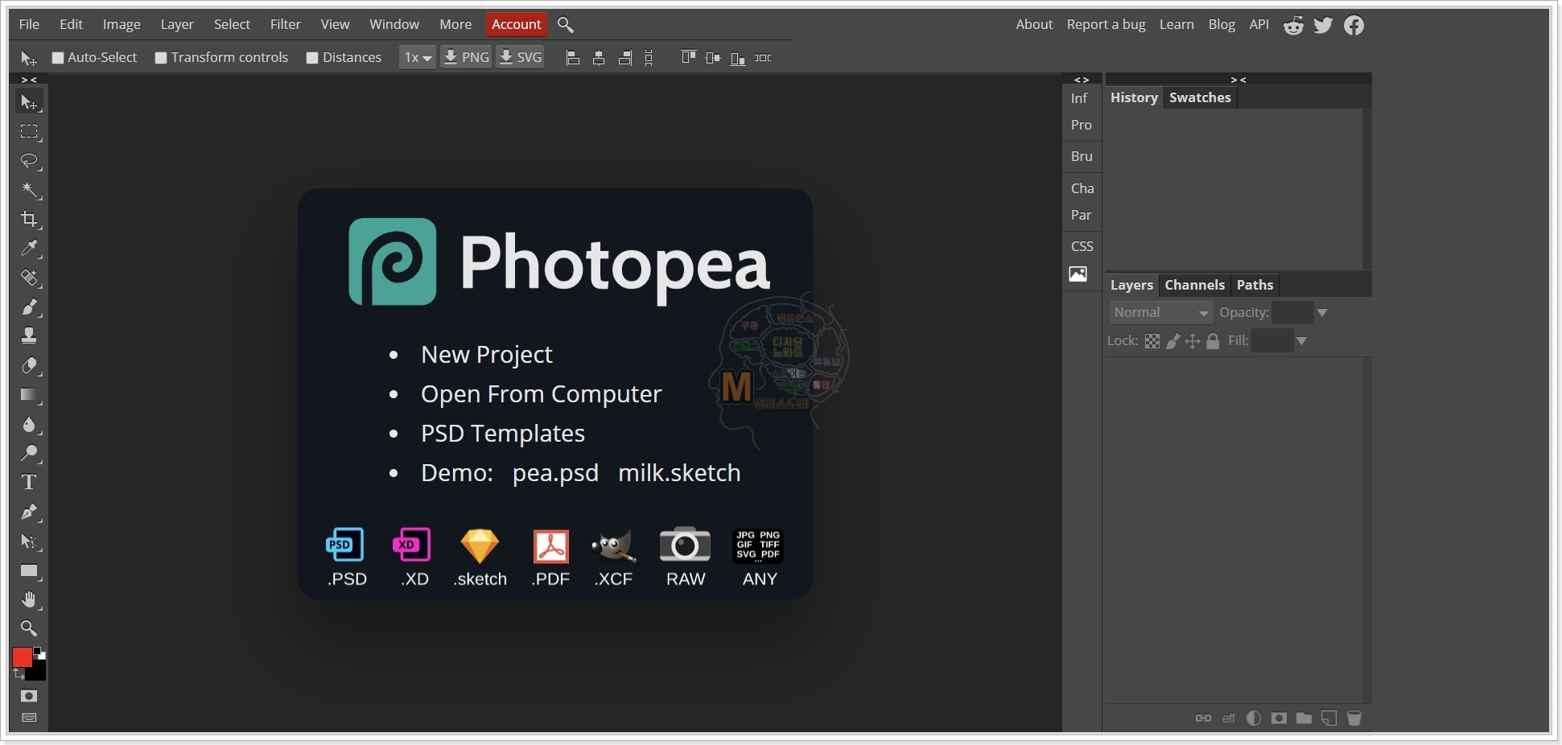
Task: Select the Blur tool droplet icon
Action: (29, 424)
